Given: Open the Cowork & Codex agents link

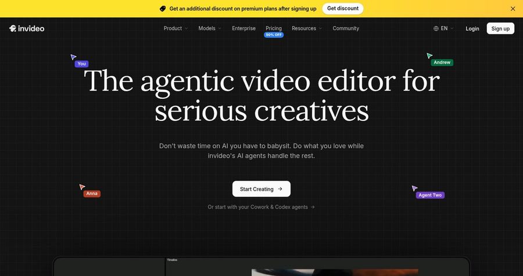Looking at the screenshot, I should pyautogui.click(x=261, y=207).
